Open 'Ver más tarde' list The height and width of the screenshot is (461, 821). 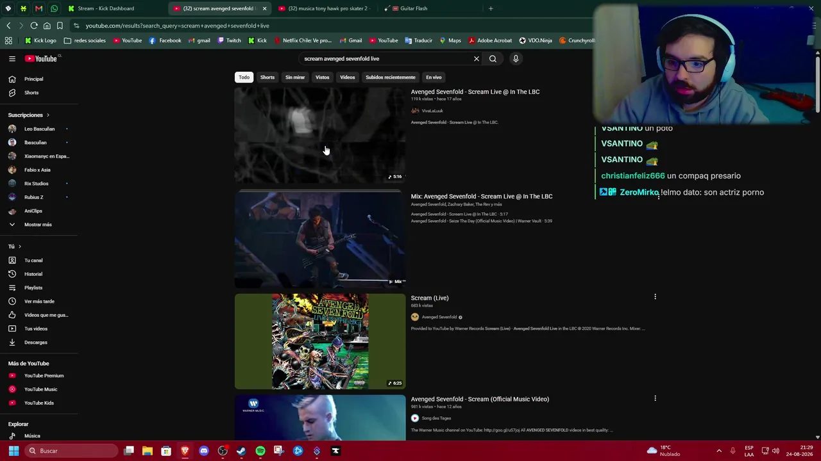(x=38, y=302)
